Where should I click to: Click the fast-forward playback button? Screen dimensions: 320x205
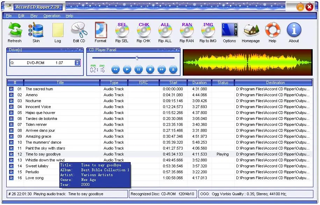(162, 69)
